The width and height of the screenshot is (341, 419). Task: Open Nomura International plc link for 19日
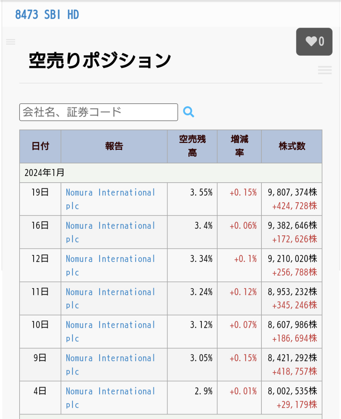click(110, 193)
